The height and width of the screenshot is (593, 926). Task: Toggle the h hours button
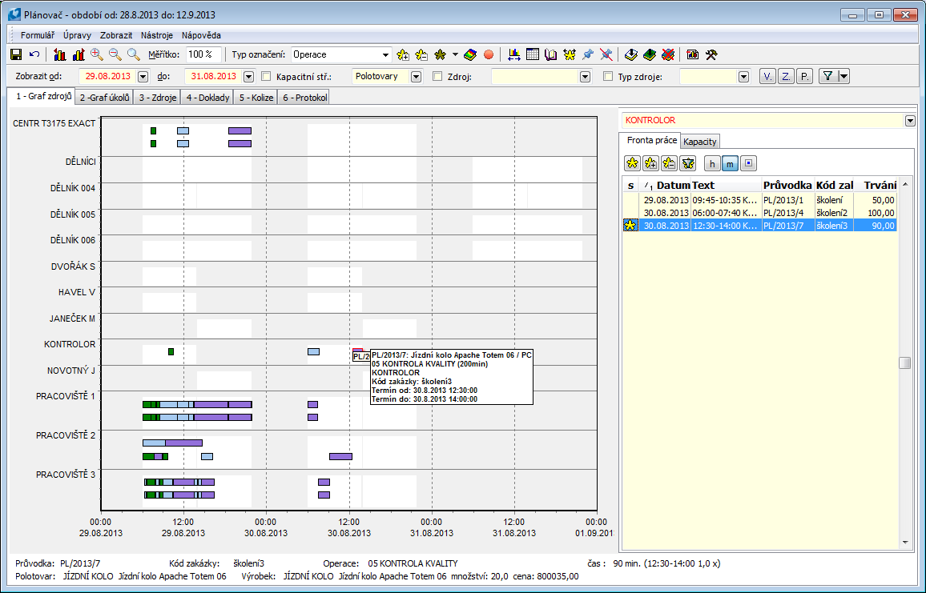pos(711,163)
